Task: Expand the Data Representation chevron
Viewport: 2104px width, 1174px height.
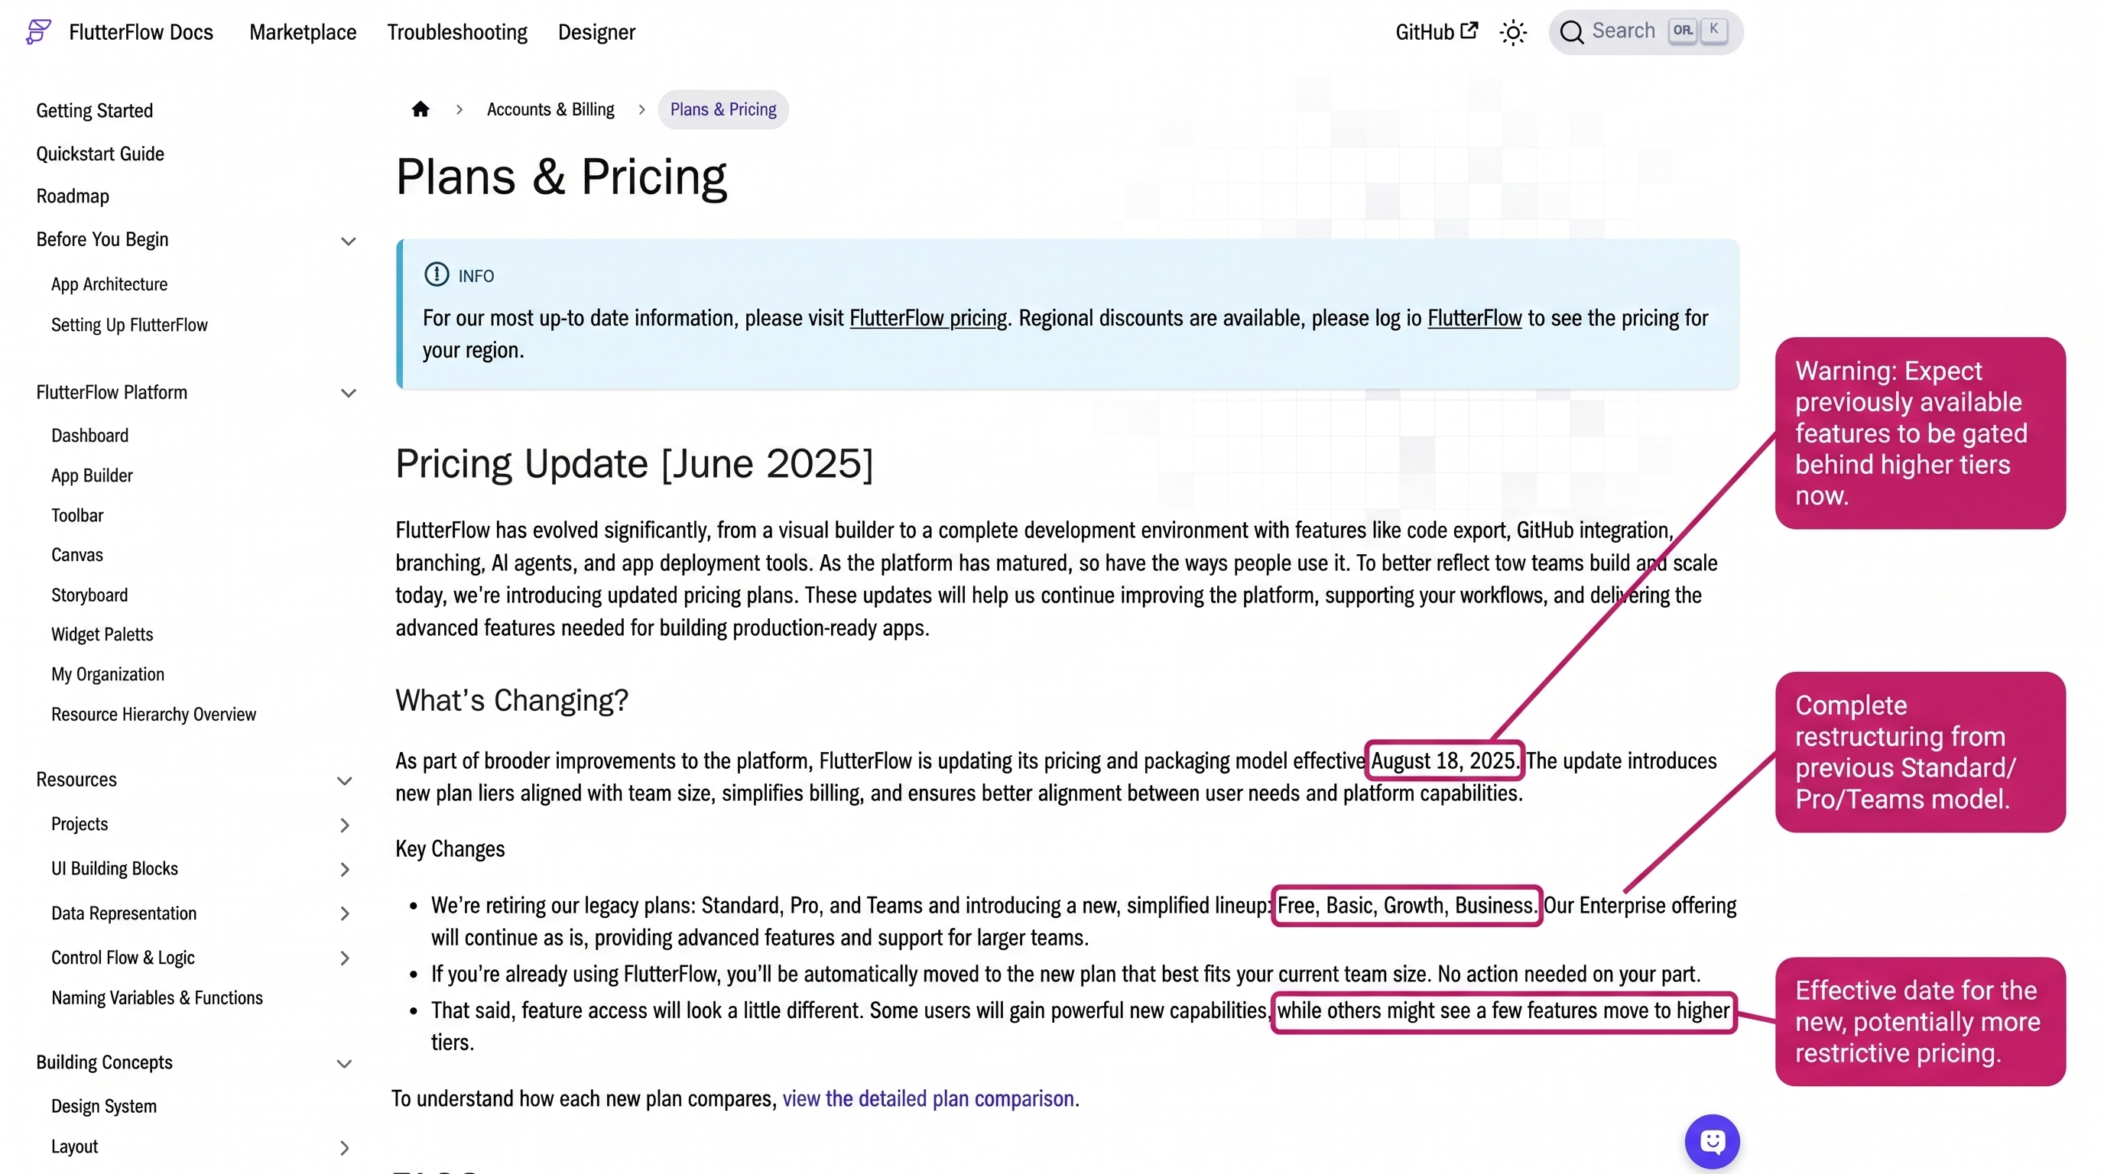Action: point(345,913)
